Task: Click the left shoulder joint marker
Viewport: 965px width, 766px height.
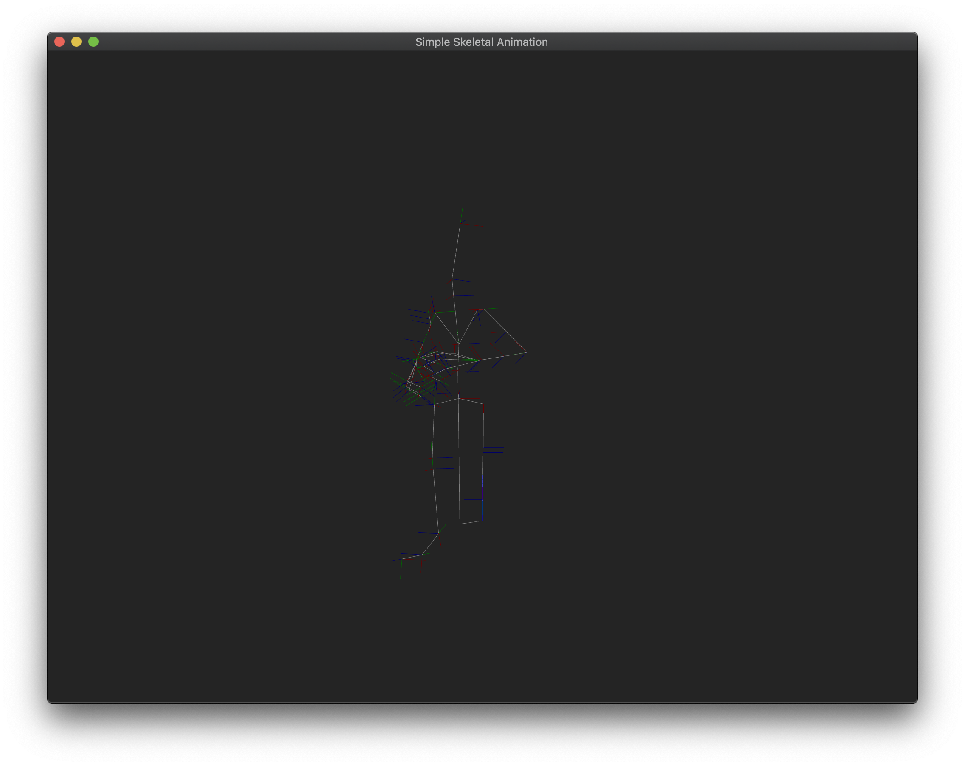Action: coord(435,313)
